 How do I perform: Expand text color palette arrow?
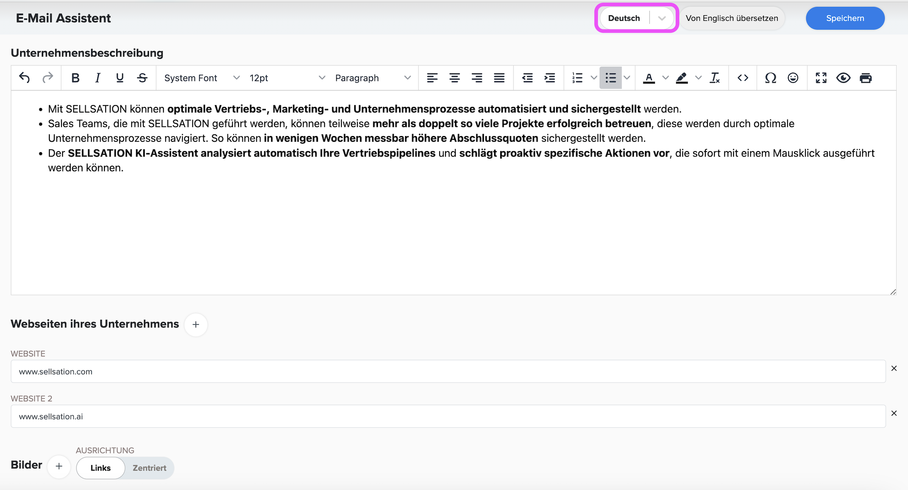coord(666,78)
